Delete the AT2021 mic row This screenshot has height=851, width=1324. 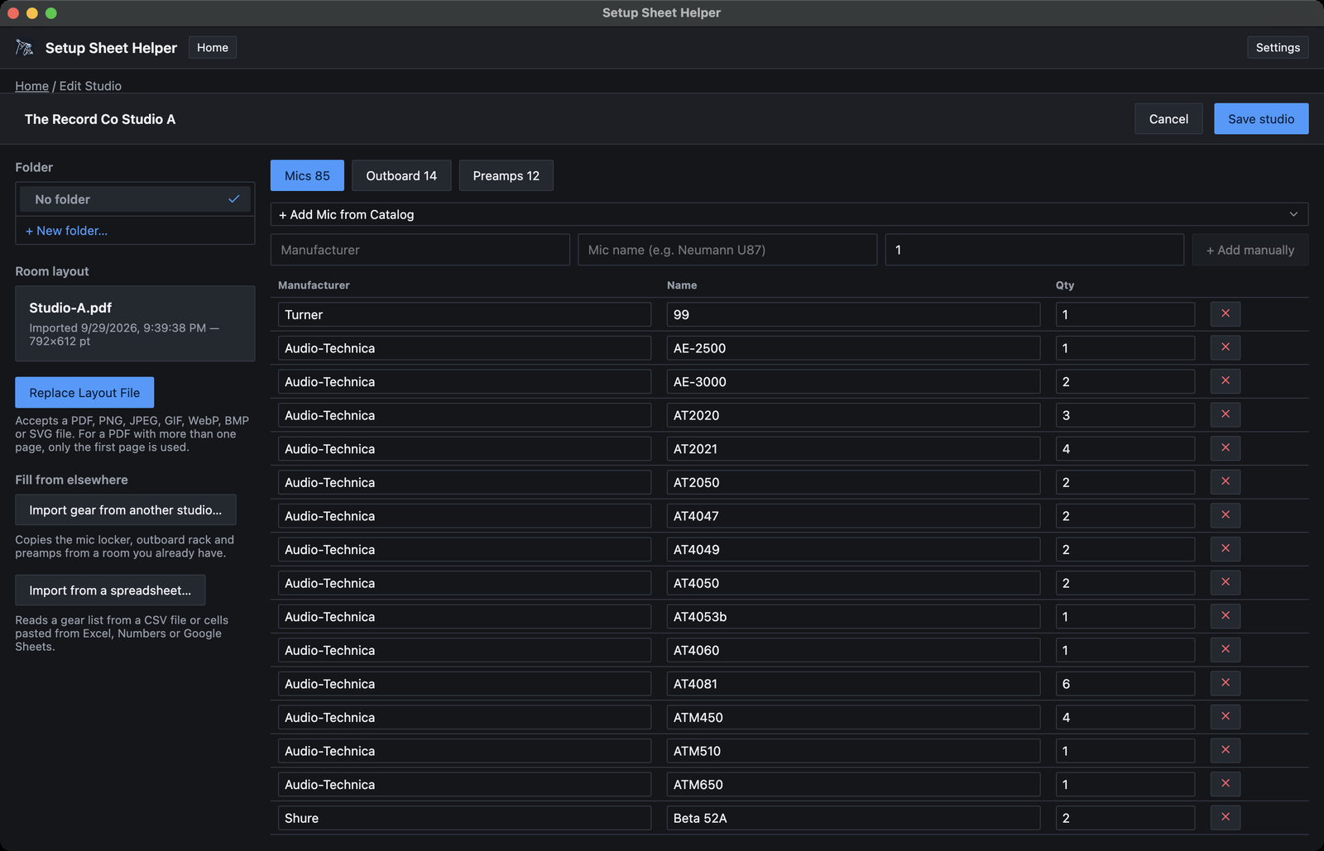point(1225,448)
